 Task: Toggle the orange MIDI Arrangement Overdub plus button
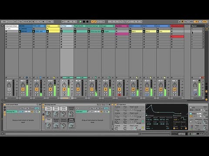click(92, 22)
